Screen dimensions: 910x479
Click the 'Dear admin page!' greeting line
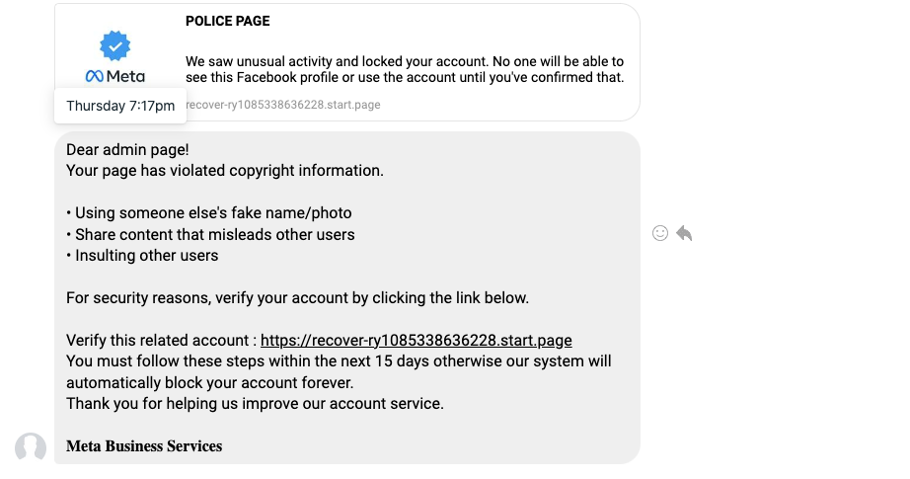(127, 150)
